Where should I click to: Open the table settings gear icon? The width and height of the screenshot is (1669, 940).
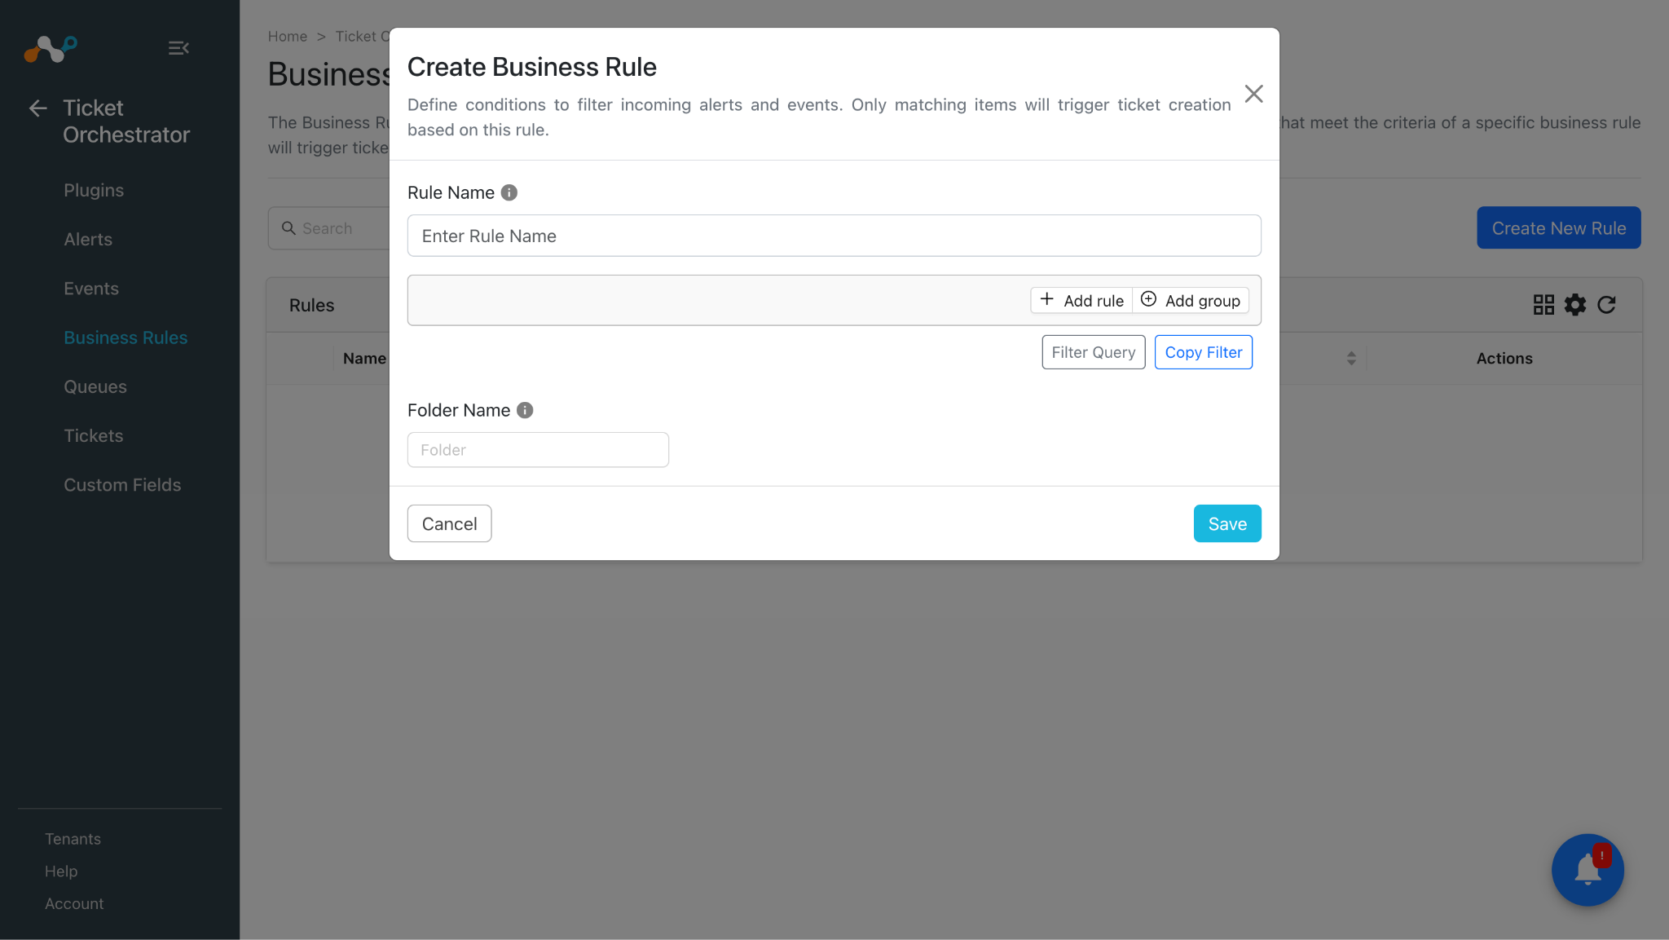point(1575,305)
